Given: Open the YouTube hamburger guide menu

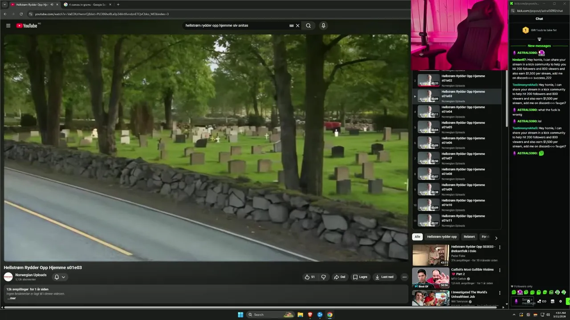Looking at the screenshot, I should (x=8, y=26).
